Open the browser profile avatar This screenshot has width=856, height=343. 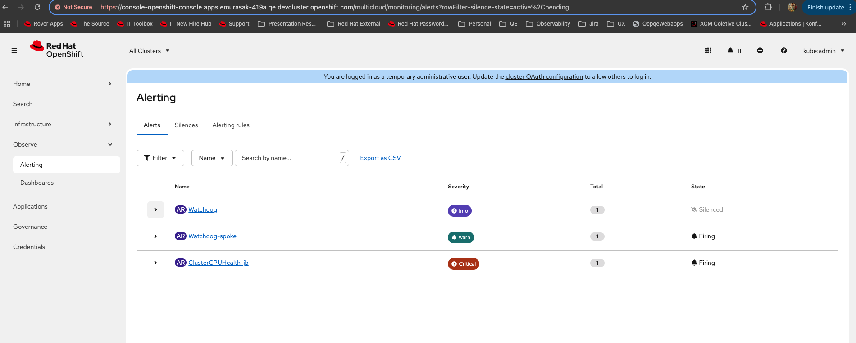tap(792, 7)
